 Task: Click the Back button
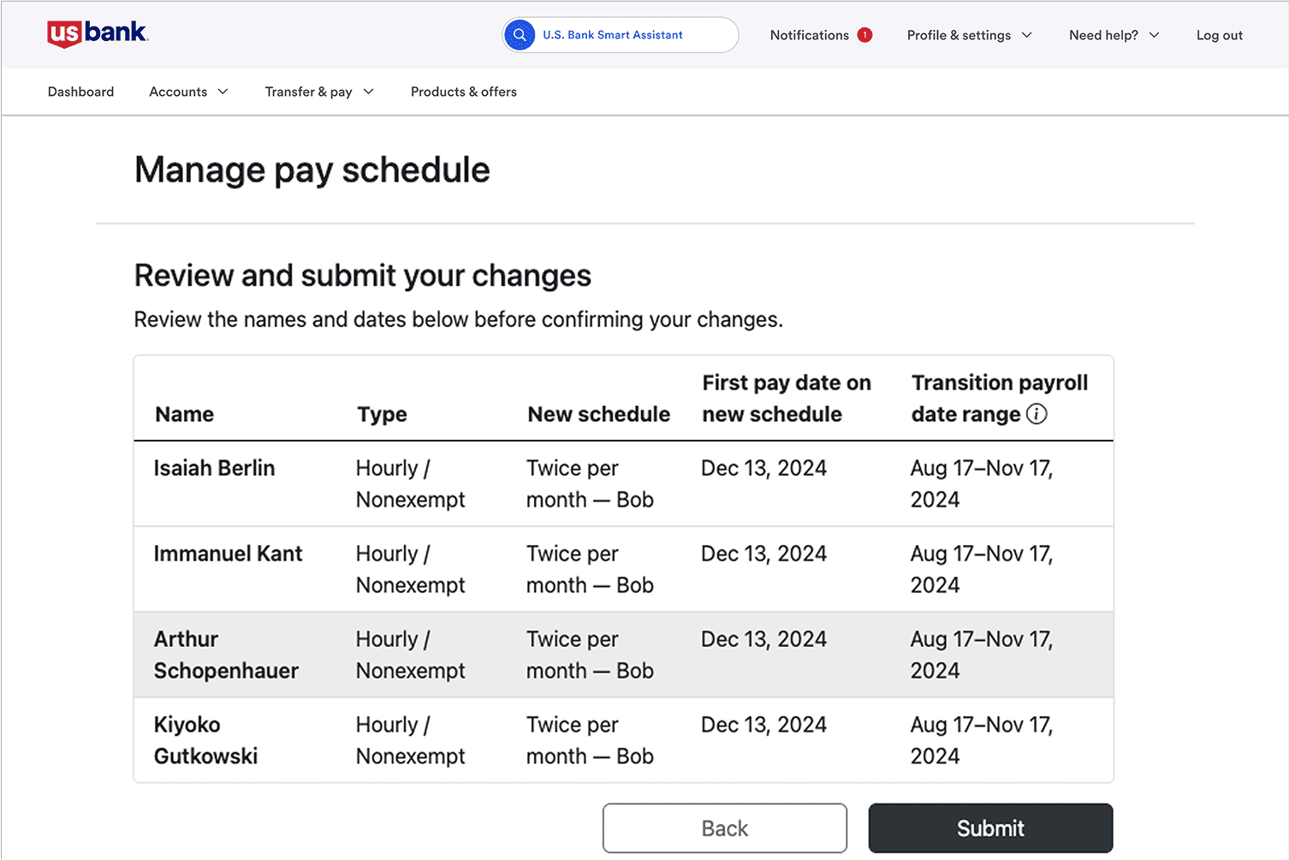pos(724,827)
